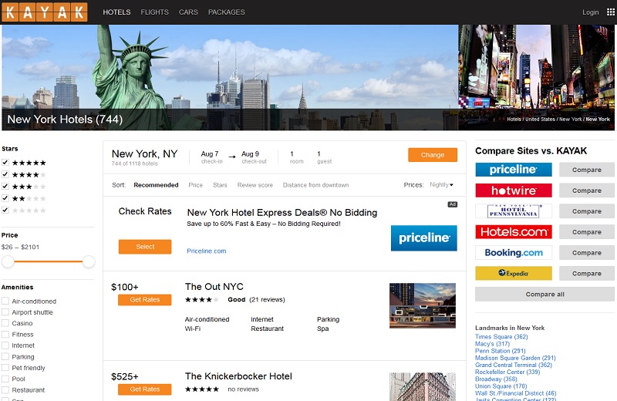Image resolution: width=617 pixels, height=401 pixels.
Task: Check the Pool amenity box
Action: tap(5, 379)
